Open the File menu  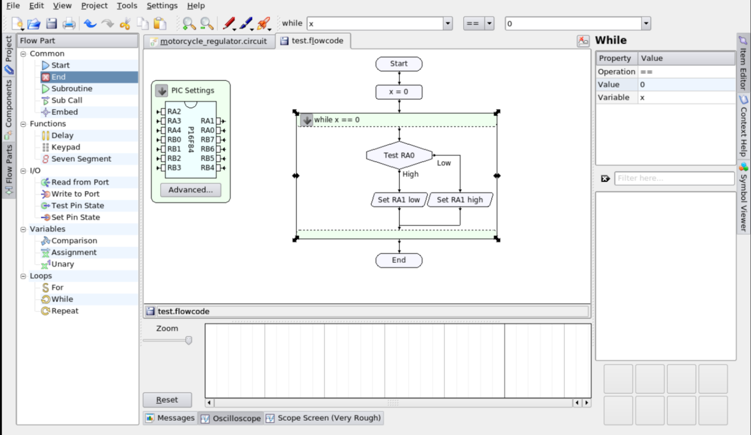click(13, 5)
